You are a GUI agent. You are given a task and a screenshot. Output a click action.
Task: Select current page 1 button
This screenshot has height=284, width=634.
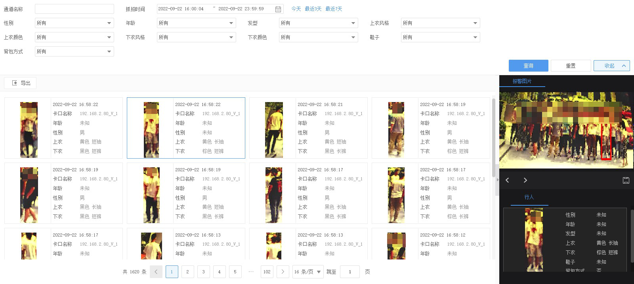pos(172,272)
